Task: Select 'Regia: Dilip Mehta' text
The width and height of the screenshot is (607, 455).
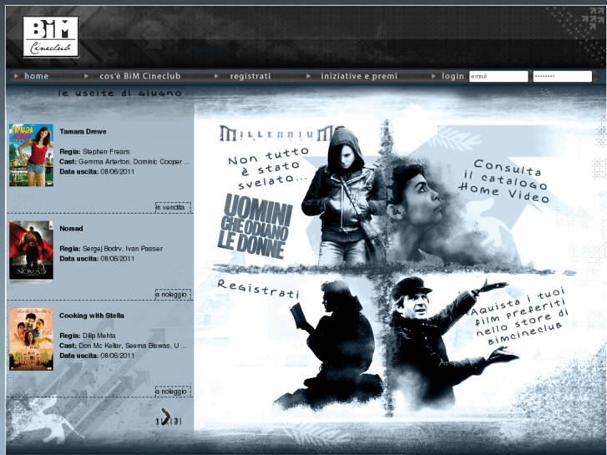Action: click(x=88, y=336)
